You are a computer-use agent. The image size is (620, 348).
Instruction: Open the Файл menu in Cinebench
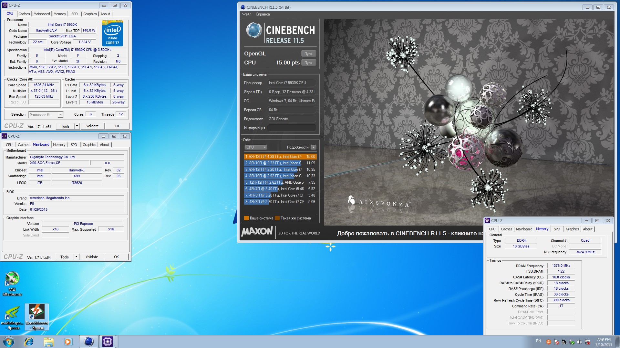pos(247,14)
